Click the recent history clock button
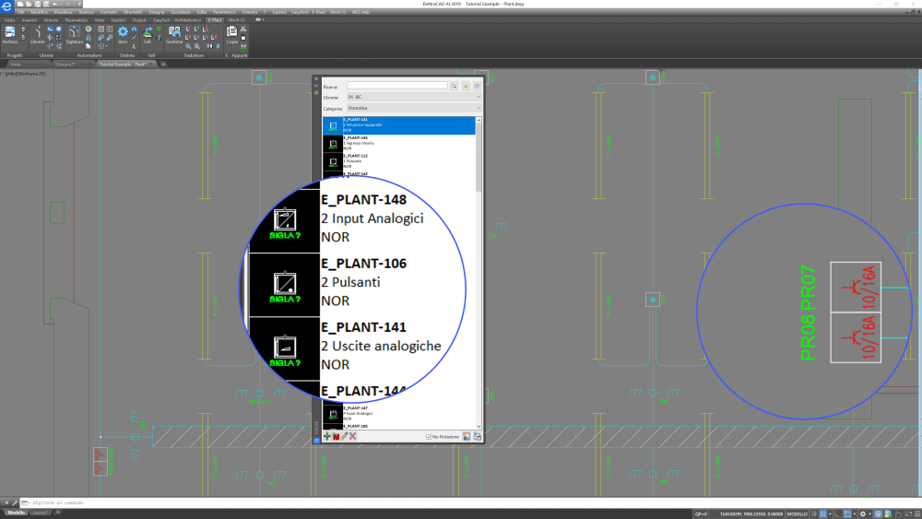This screenshot has height=519, width=922. [x=477, y=87]
